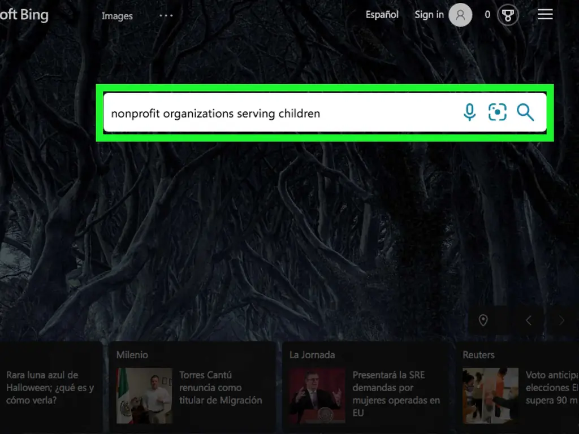
Task: Switch language to Español
Action: click(x=382, y=15)
